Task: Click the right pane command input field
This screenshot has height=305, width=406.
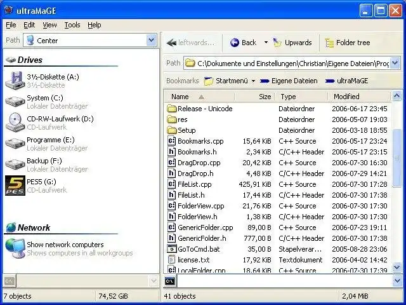Action: coord(285,281)
